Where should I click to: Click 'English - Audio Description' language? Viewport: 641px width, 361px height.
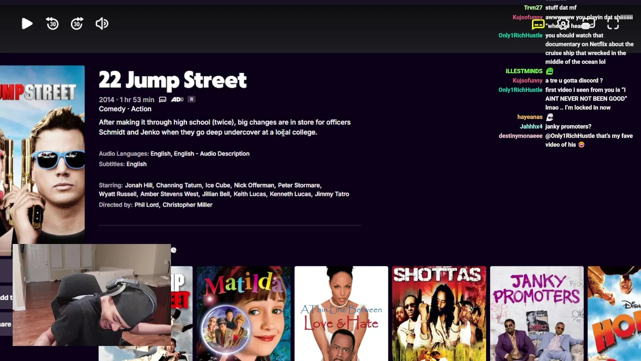(212, 153)
